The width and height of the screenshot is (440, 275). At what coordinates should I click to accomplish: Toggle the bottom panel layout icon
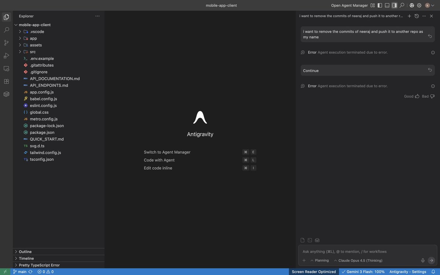(387, 5)
